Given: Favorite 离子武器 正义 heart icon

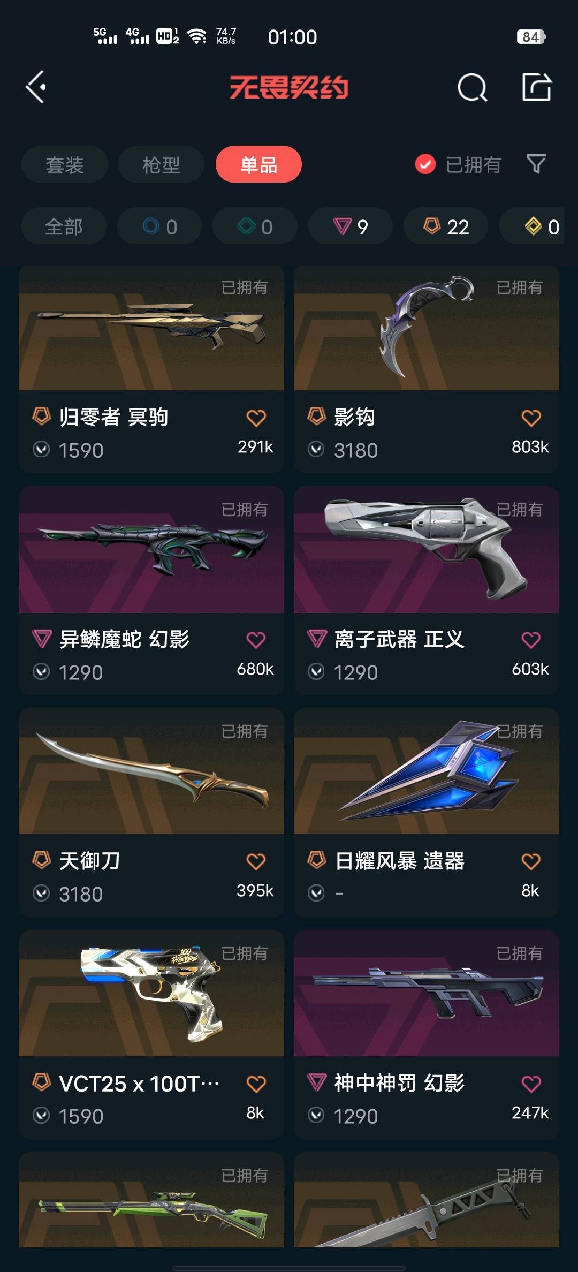Looking at the screenshot, I should pyautogui.click(x=531, y=640).
